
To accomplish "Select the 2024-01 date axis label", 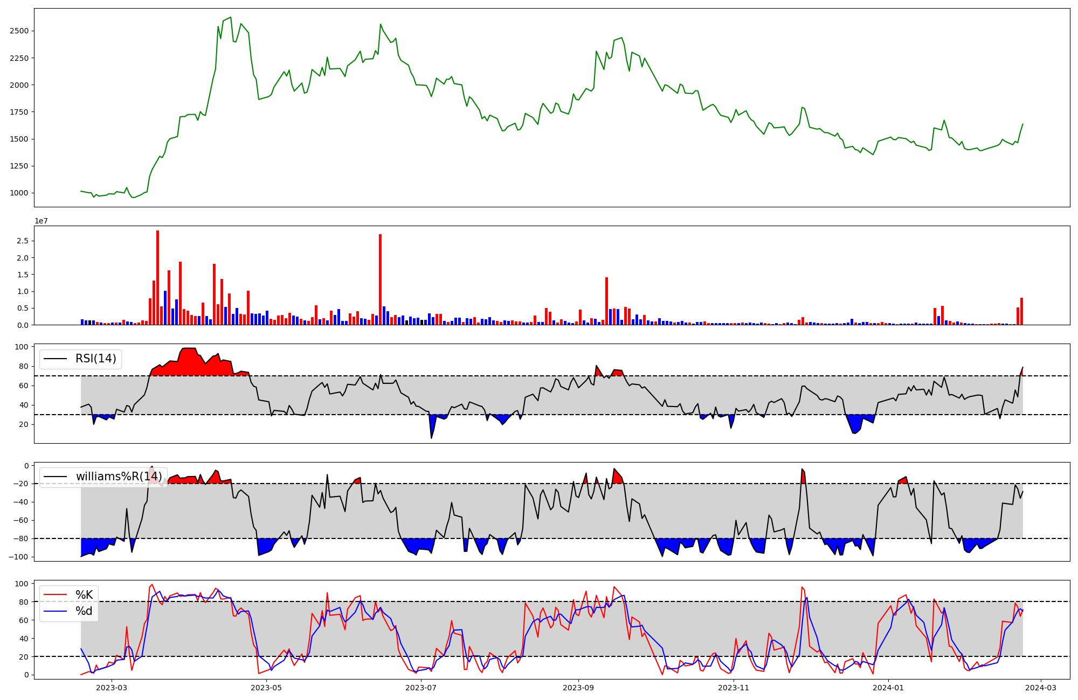I will pyautogui.click(x=888, y=688).
